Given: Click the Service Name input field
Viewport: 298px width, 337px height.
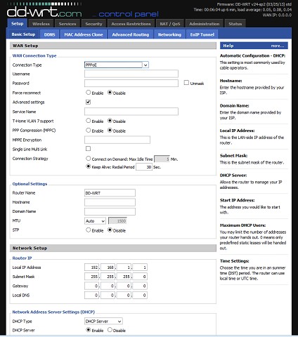Looking at the screenshot, I should point(131,112).
